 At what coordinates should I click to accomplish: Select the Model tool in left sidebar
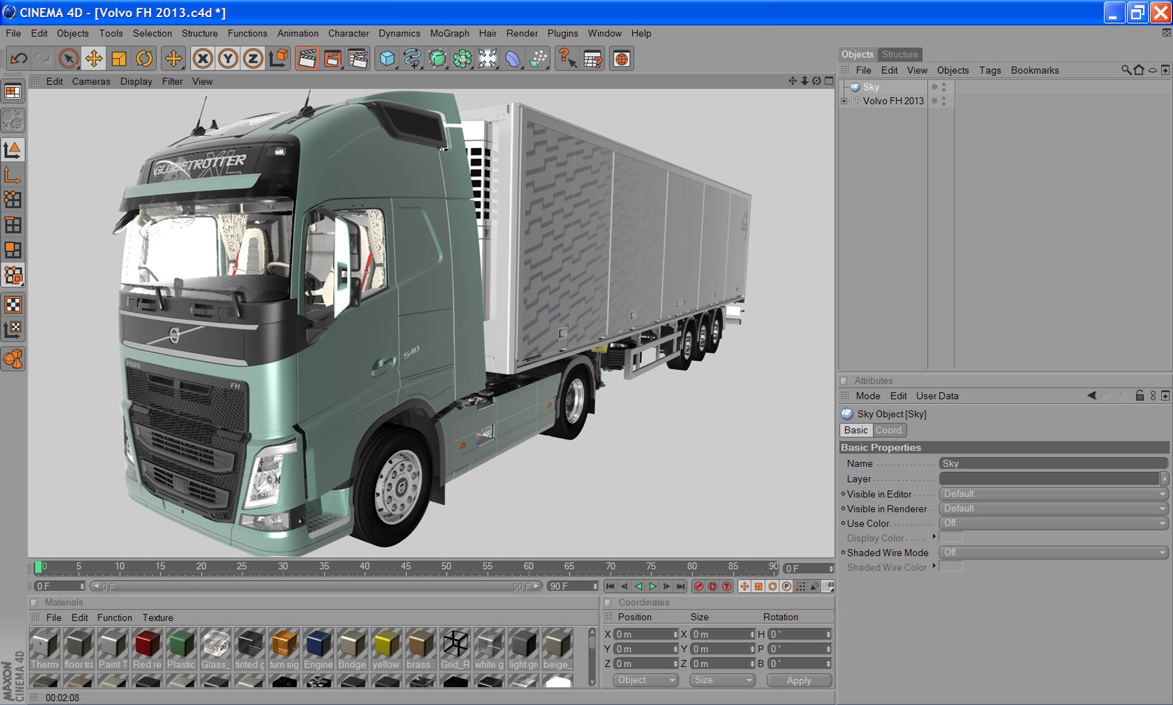tap(13, 149)
